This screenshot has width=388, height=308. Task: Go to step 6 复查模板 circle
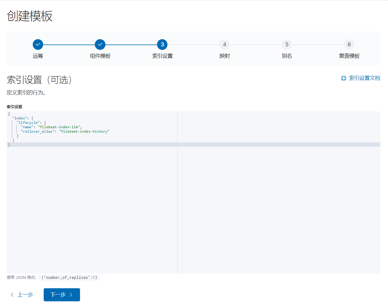(x=349, y=45)
